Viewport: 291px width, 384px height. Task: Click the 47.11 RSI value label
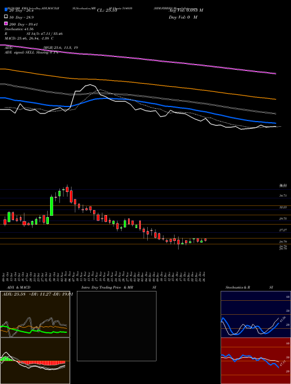coord(283,364)
